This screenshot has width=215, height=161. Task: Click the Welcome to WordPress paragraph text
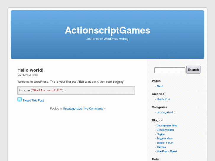[71, 82]
